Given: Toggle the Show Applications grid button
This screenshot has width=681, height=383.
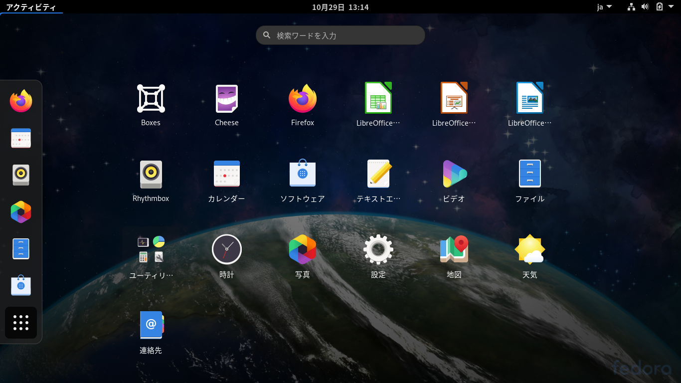Looking at the screenshot, I should 21,323.
